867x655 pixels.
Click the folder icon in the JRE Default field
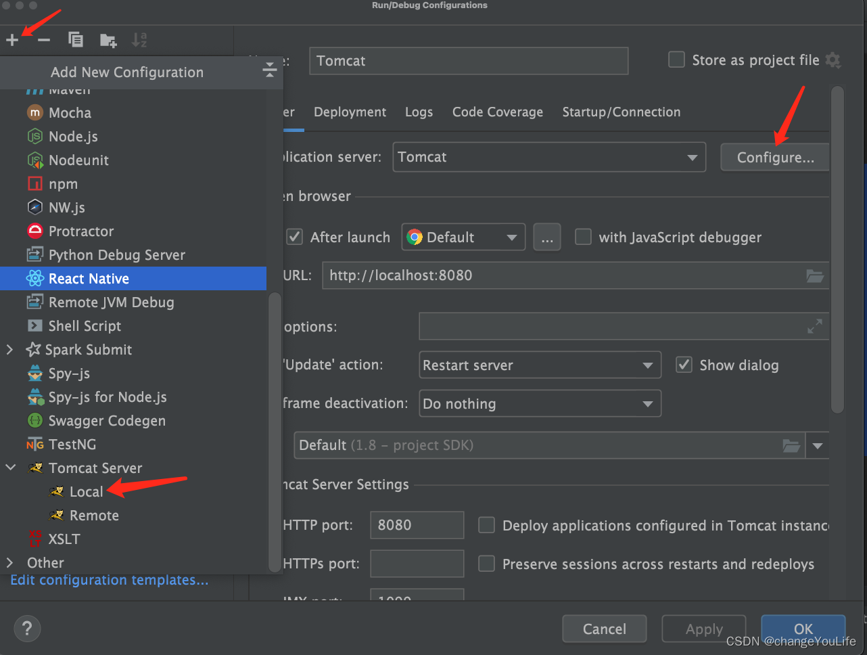click(791, 445)
